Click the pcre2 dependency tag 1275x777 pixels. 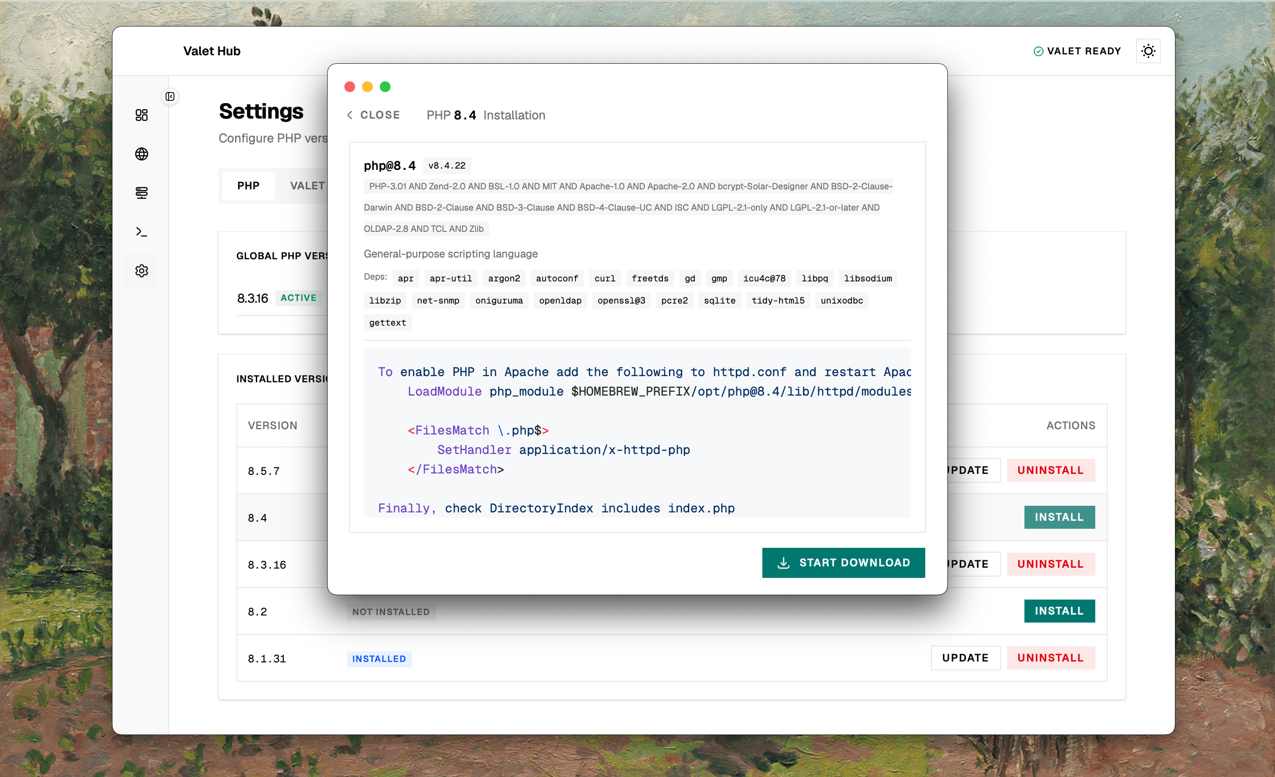click(x=674, y=300)
